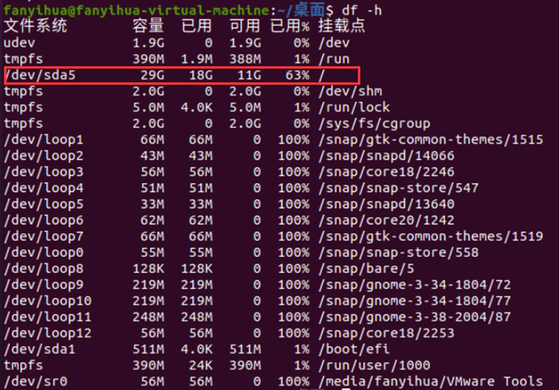Screen dimensions: 559x390
Task: Click the '/run/user/1000' mount point
Action: pos(374,365)
